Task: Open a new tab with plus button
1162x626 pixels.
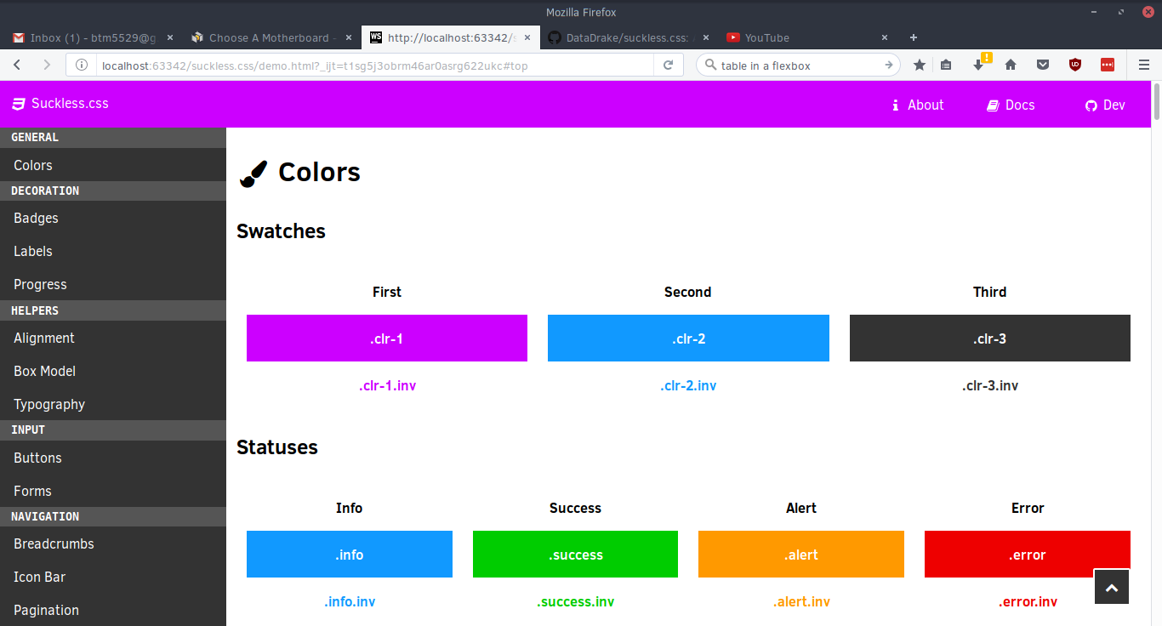Action: (914, 37)
